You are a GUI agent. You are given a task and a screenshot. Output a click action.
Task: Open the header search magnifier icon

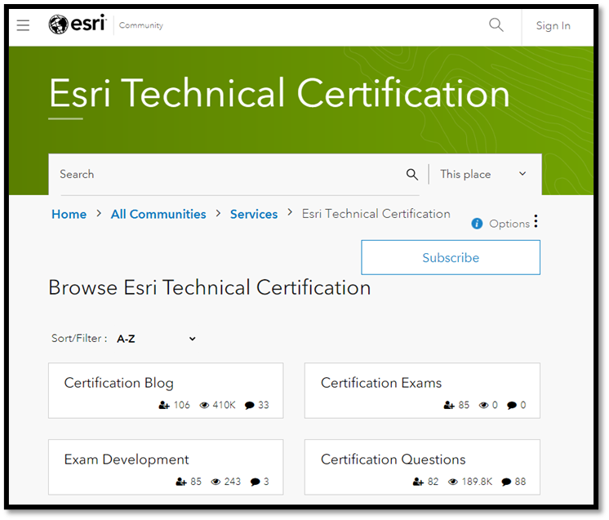pos(496,24)
